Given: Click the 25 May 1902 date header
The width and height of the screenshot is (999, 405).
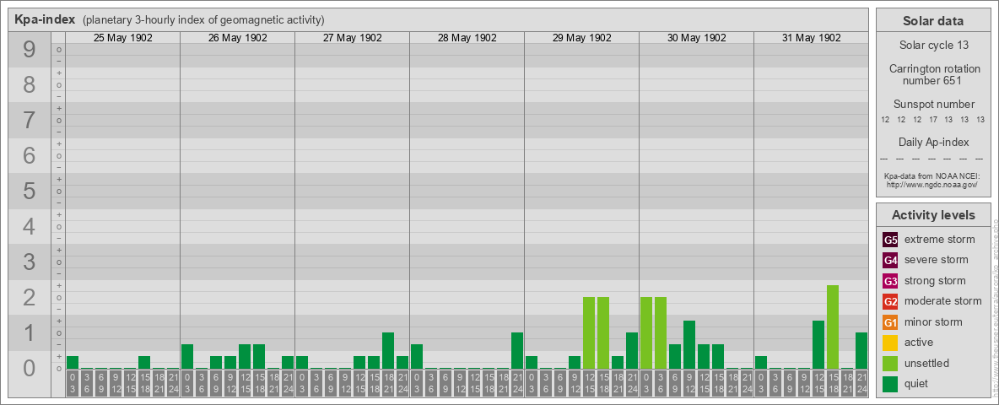Looking at the screenshot, I should click(x=123, y=38).
